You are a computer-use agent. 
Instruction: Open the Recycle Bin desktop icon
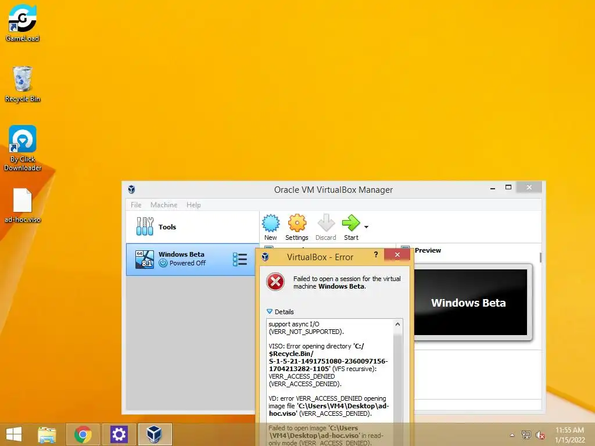pos(23,84)
